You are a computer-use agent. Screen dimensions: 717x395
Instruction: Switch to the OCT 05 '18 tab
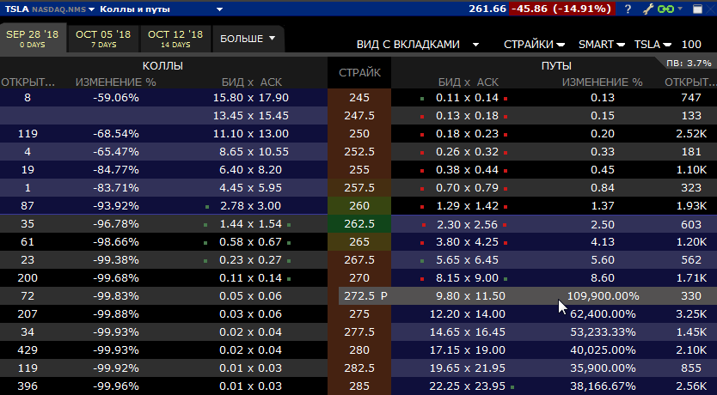point(103,39)
